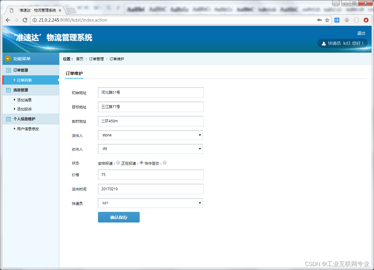Click the page icon on the browser tab
Viewport: 374px width, 270px height.
point(12,10)
